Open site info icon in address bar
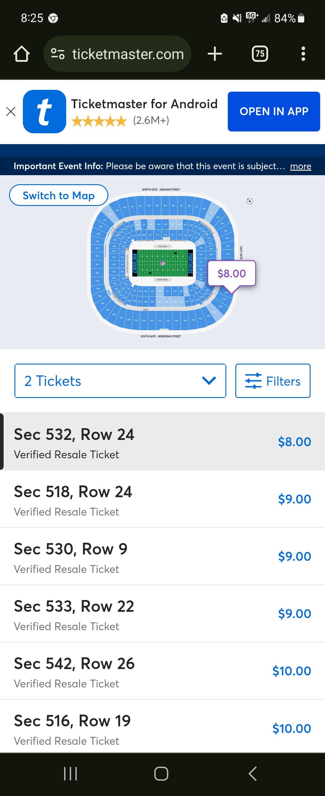 58,54
